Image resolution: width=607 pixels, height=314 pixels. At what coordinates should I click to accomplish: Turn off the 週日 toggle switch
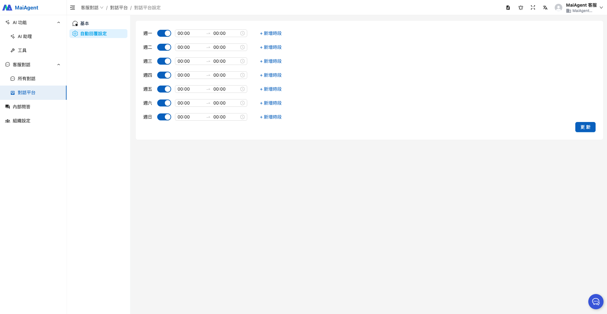[164, 117]
